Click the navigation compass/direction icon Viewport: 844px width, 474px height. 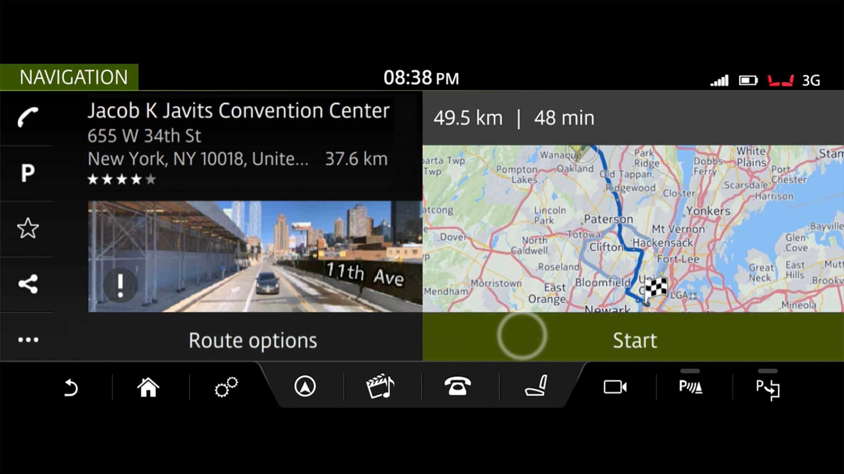tap(304, 387)
